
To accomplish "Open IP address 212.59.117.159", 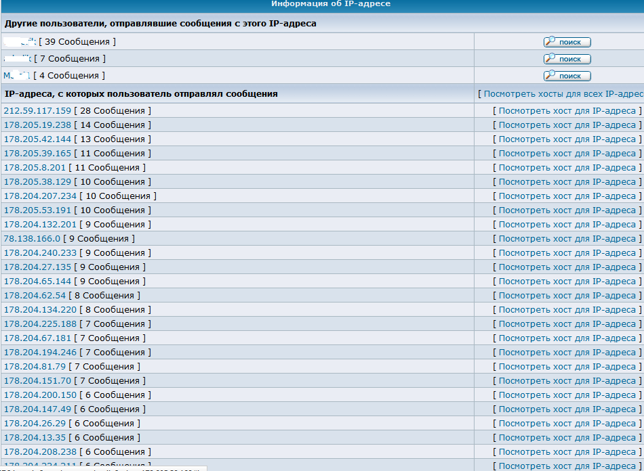I will [x=37, y=111].
